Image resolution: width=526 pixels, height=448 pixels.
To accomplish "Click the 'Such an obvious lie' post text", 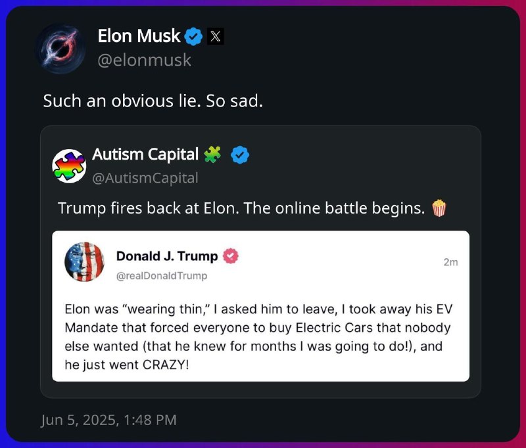I will coord(153,101).
